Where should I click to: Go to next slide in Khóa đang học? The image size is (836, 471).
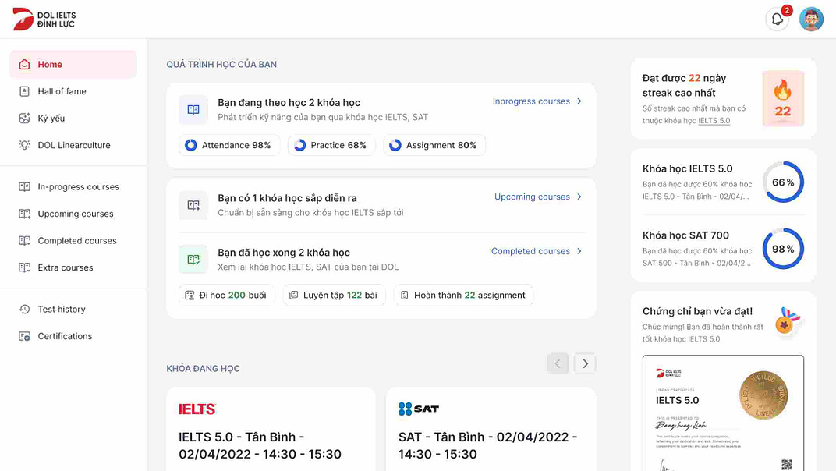(585, 363)
